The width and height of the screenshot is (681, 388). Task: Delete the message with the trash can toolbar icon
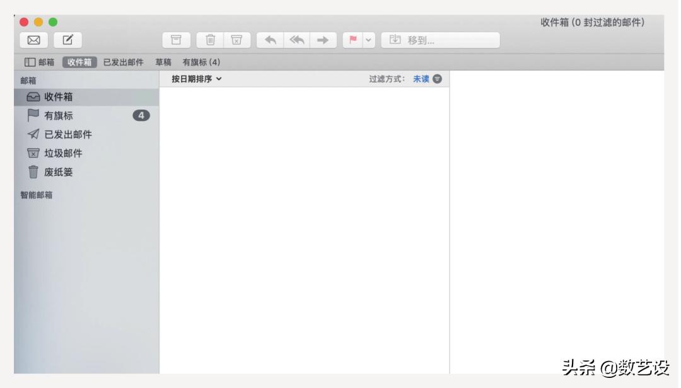(x=210, y=40)
